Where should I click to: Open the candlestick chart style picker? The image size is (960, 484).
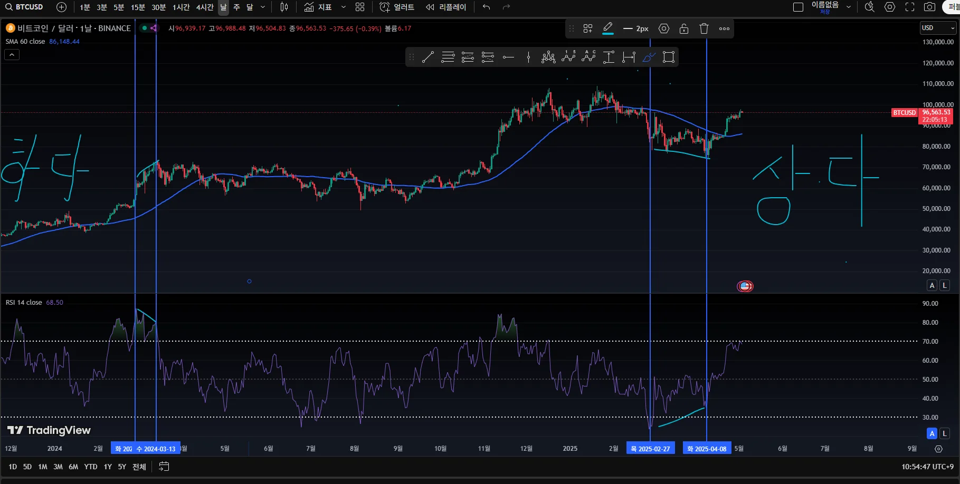click(x=284, y=7)
